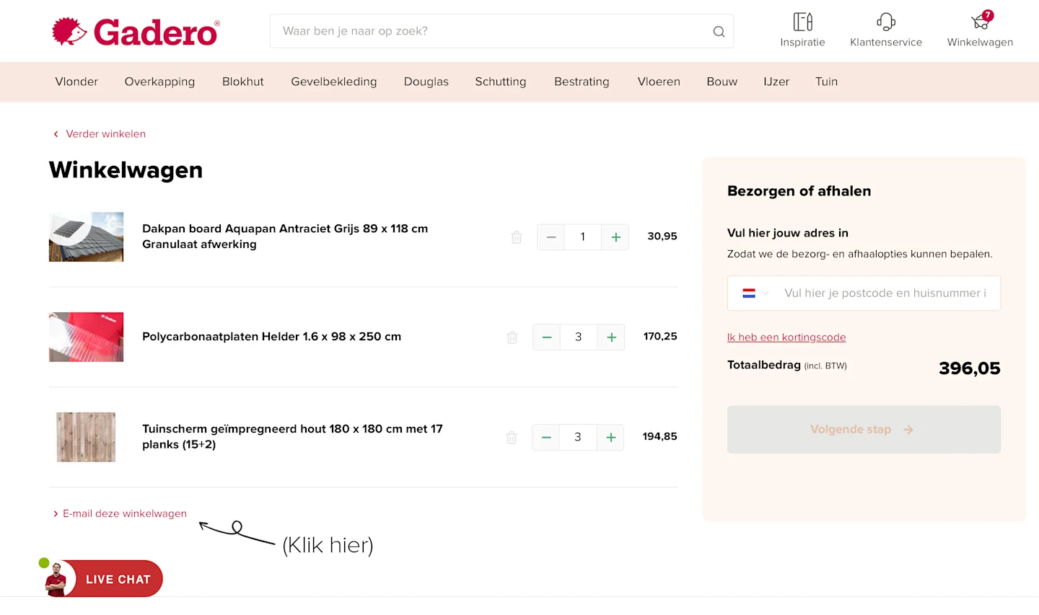Click 'Ik heb een kortingscode' link
The width and height of the screenshot is (1039, 615).
786,337
